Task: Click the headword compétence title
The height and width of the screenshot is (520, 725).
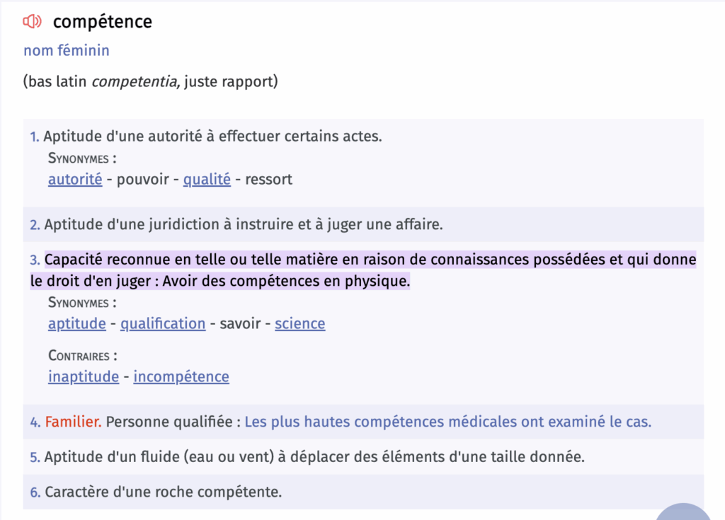Action: pos(103,22)
